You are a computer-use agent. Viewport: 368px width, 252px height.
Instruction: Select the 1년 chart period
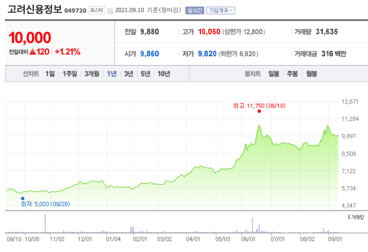(112, 74)
